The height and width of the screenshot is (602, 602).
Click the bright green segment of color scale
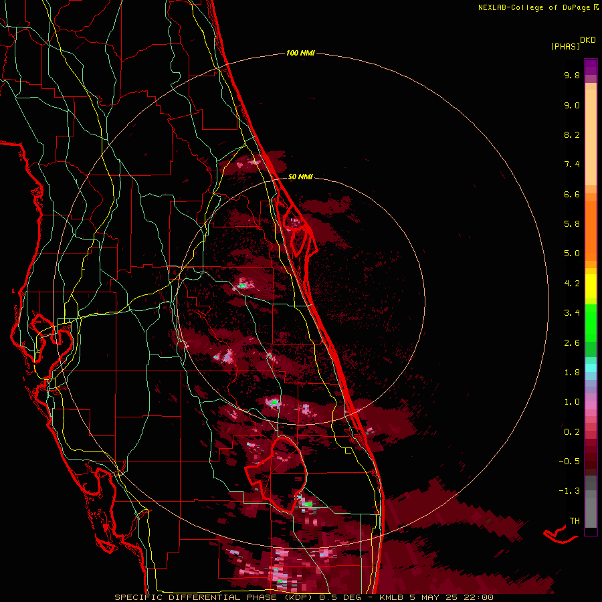(x=591, y=322)
